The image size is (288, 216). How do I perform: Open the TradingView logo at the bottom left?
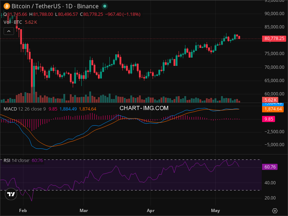point(11,194)
